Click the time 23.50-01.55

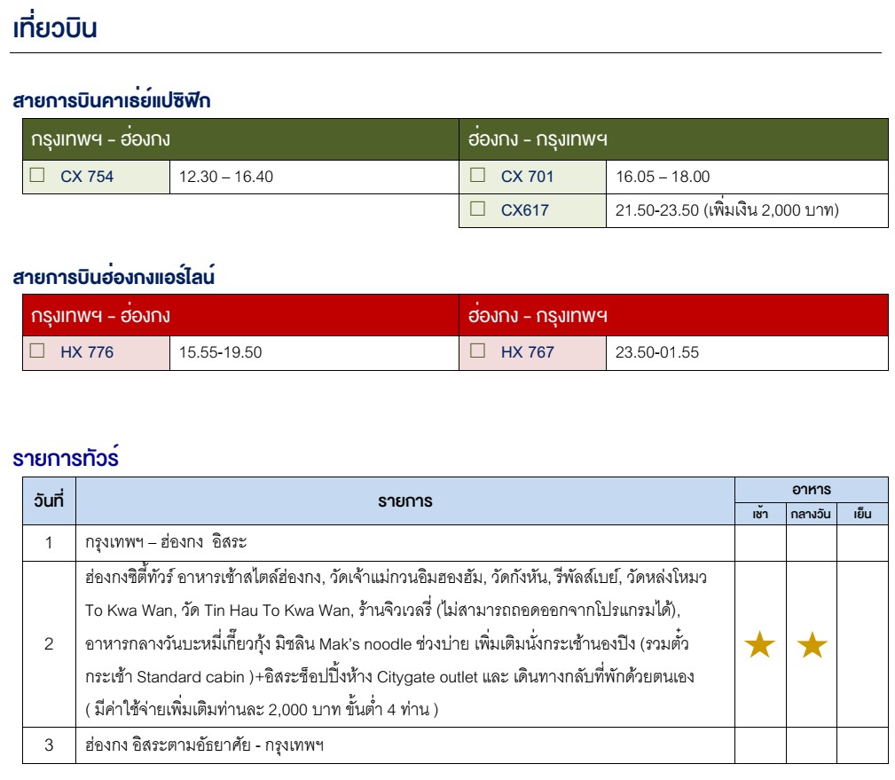click(x=657, y=352)
